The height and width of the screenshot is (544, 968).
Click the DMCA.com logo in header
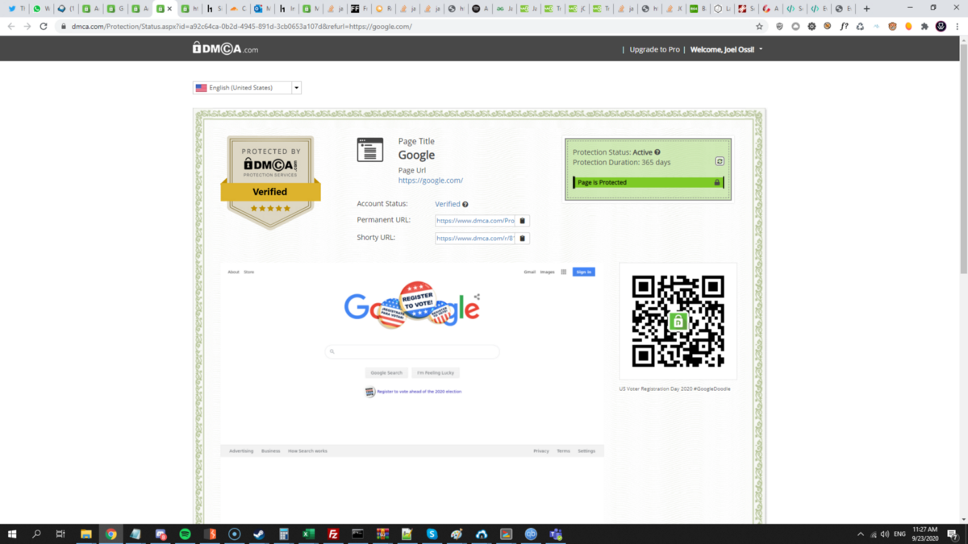(225, 48)
